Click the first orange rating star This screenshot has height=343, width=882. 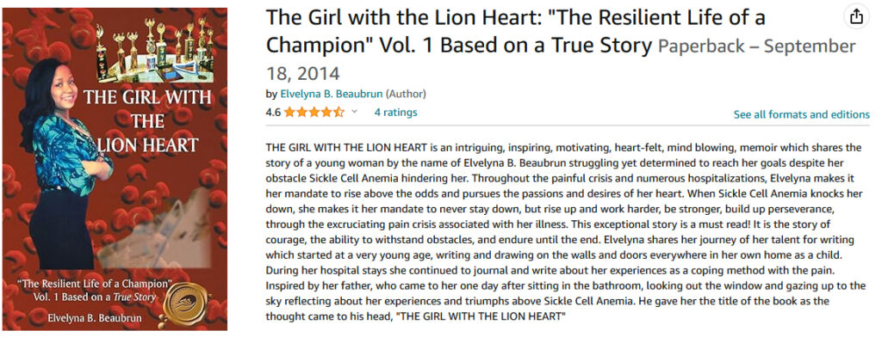[289, 113]
